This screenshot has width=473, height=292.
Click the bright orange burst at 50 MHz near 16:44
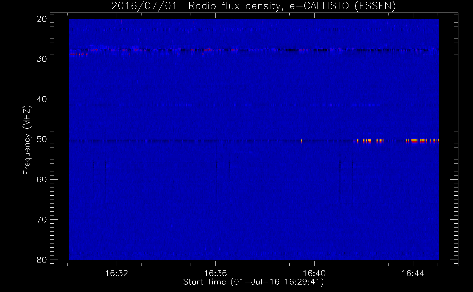point(422,141)
